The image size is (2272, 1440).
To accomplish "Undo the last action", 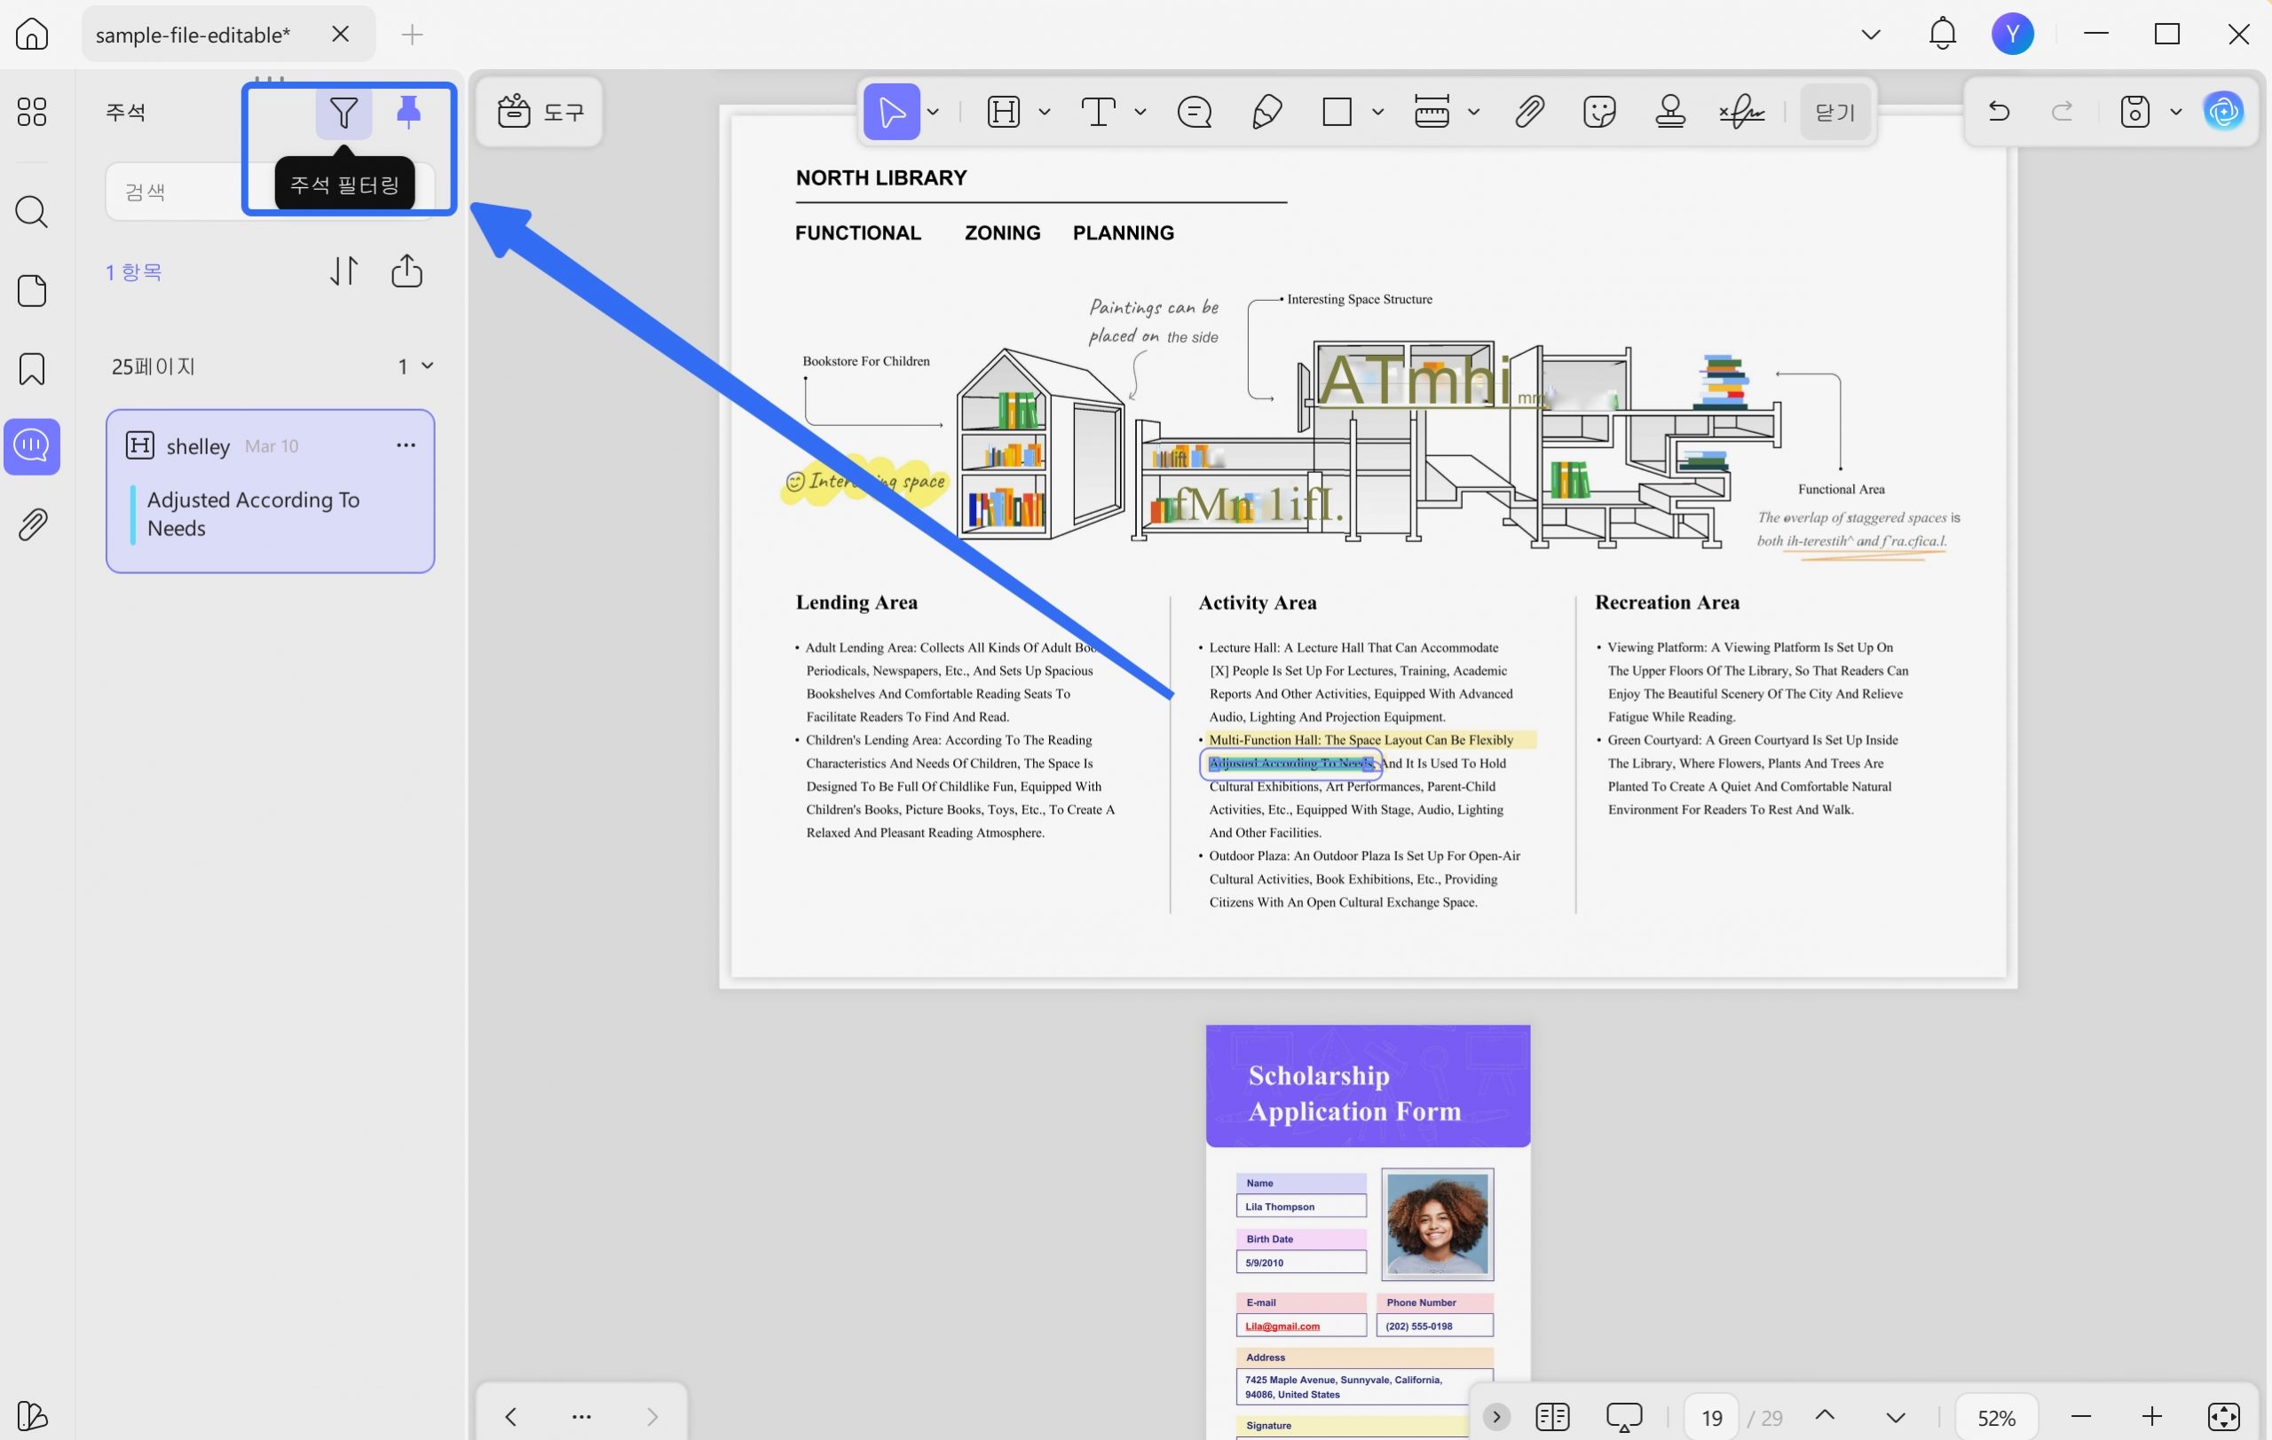I will pos(1999,112).
